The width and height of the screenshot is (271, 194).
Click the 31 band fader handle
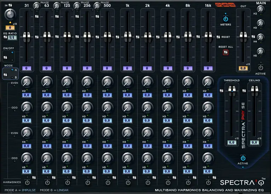tap(27, 37)
